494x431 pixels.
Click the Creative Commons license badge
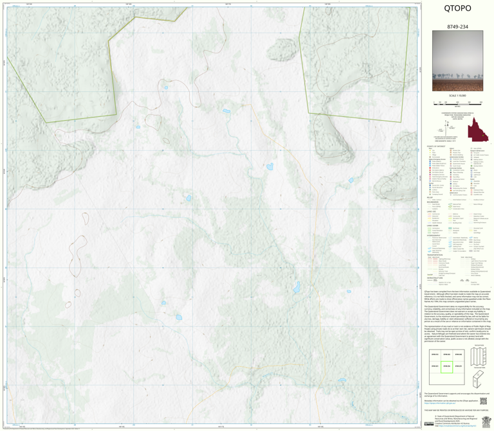429,423
